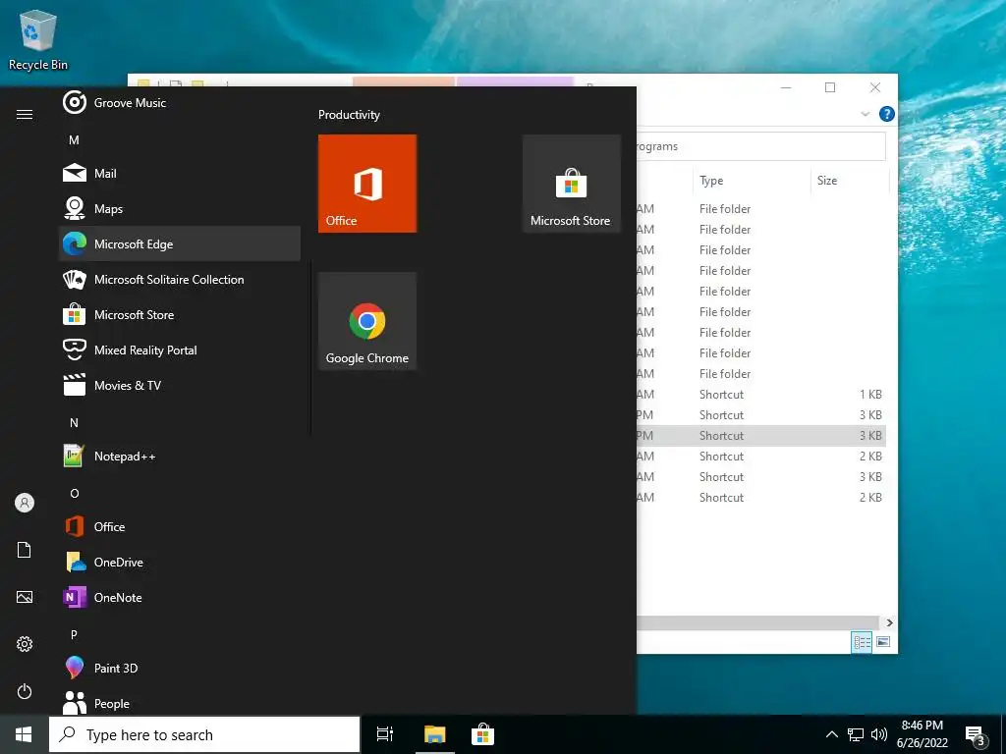Click the File Explorer address bar

tap(761, 146)
